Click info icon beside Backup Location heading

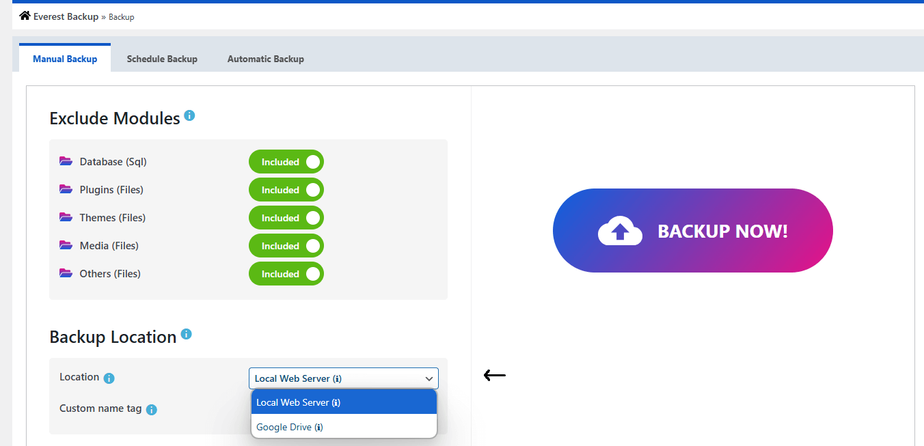click(x=186, y=334)
